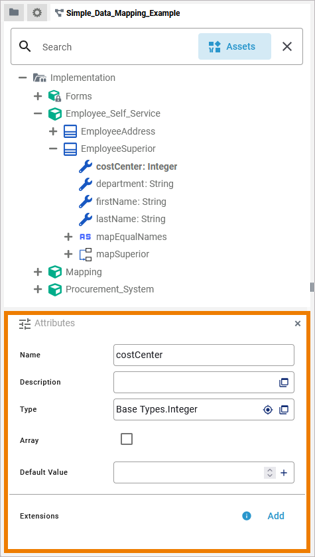315x557 pixels.
Task: Open the Description field expand editor icon
Action: (x=283, y=383)
